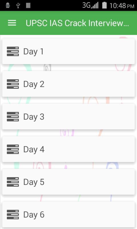Tap the list icon beside Day 4
Viewport: 137px width, 229px height.
[13, 149]
